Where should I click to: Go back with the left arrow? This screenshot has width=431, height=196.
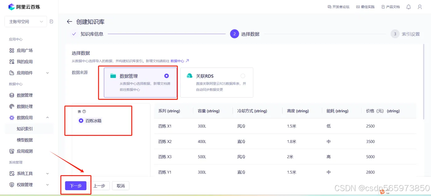pyautogui.click(x=69, y=22)
